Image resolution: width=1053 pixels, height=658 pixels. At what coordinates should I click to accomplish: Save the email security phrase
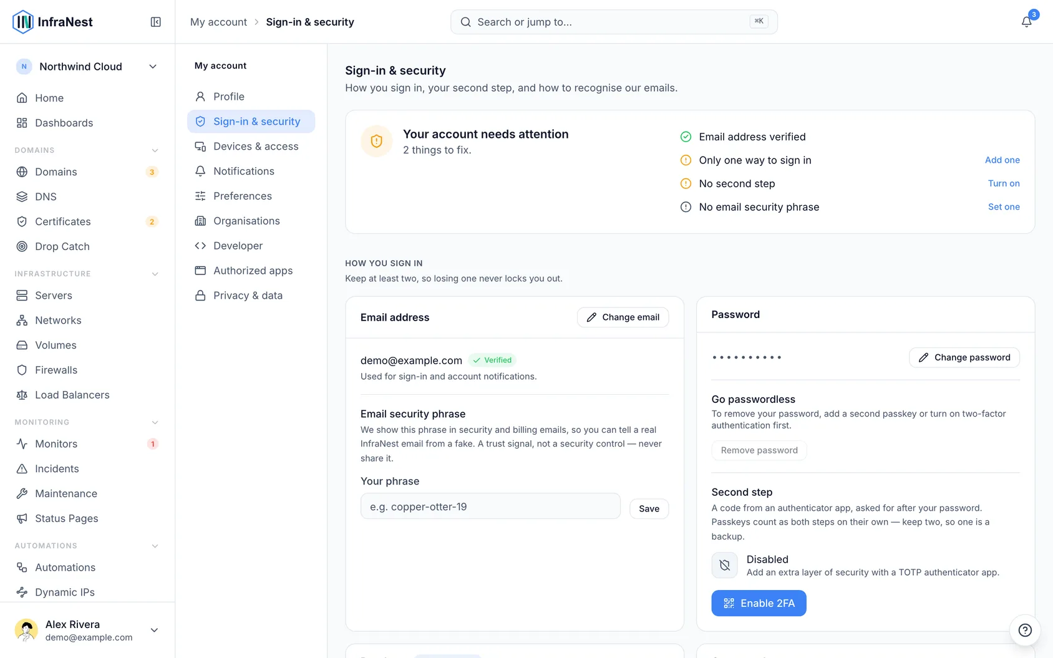click(649, 509)
